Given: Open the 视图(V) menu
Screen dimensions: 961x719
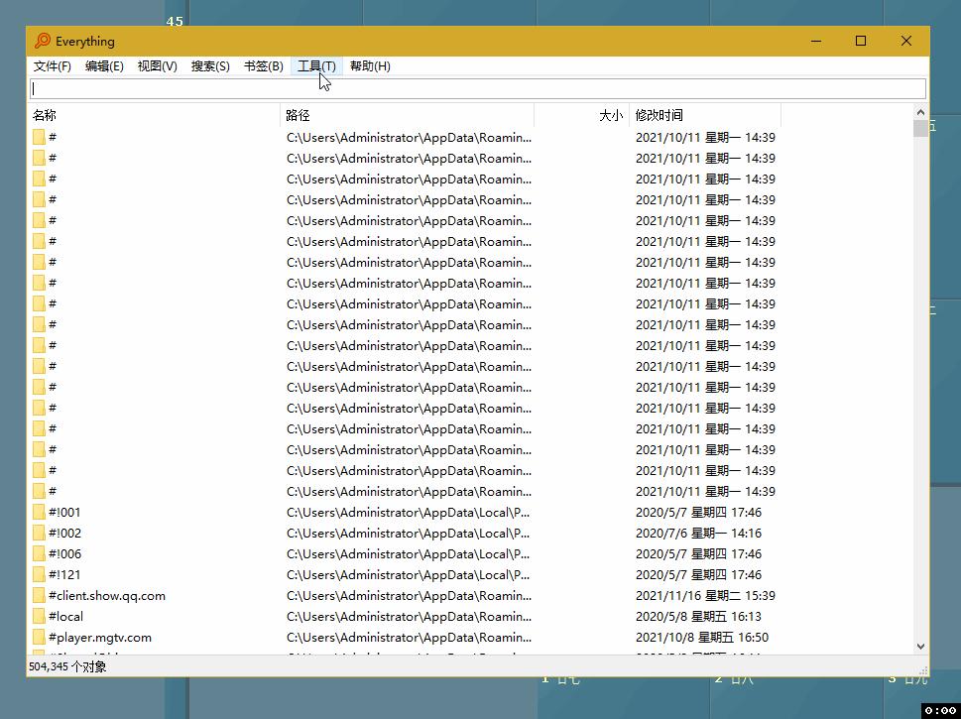Looking at the screenshot, I should [x=157, y=65].
